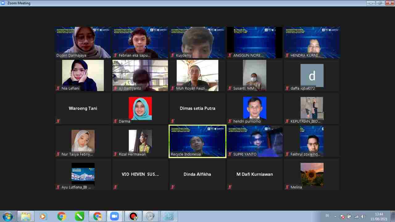Image resolution: width=395 pixels, height=222 pixels.
Task: Open the IN input language selector
Action: (327, 216)
